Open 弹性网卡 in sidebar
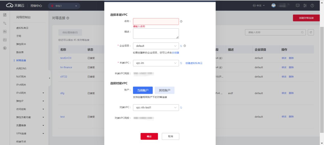The height and width of the screenshot is (145, 324). click(x=21, y=44)
